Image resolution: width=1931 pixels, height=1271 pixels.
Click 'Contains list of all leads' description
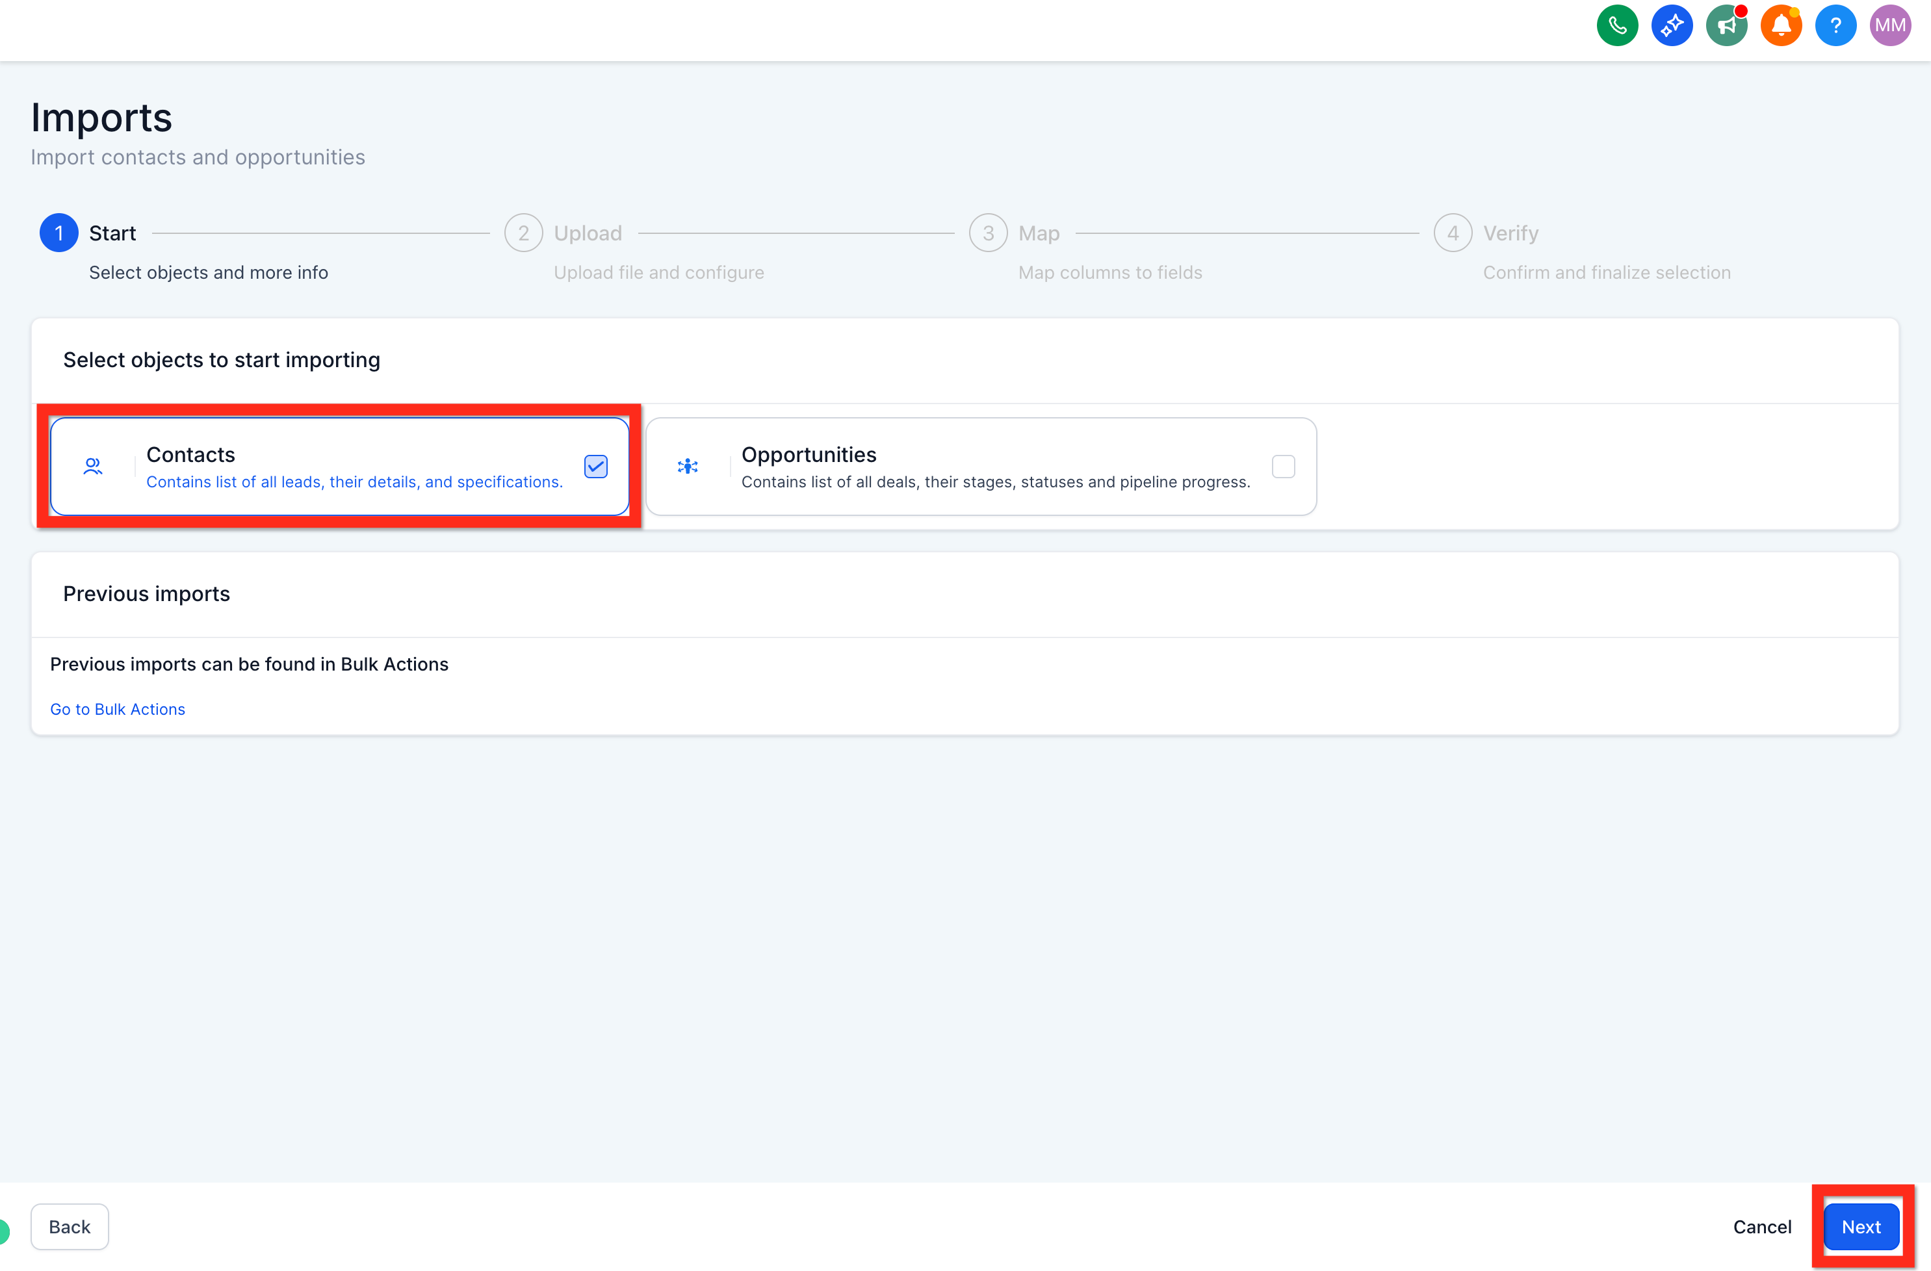(355, 481)
